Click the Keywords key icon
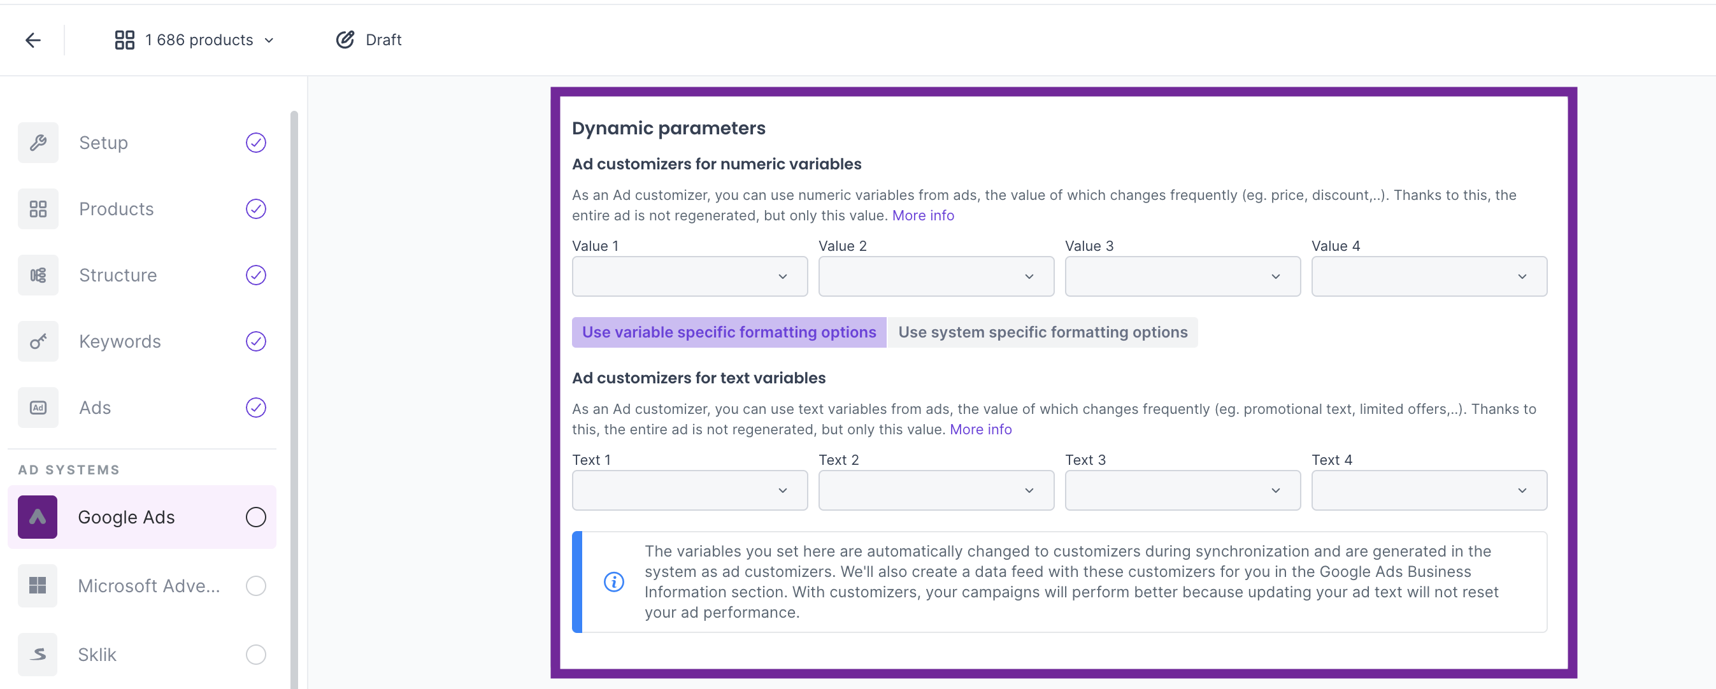1716x689 pixels. coord(38,341)
